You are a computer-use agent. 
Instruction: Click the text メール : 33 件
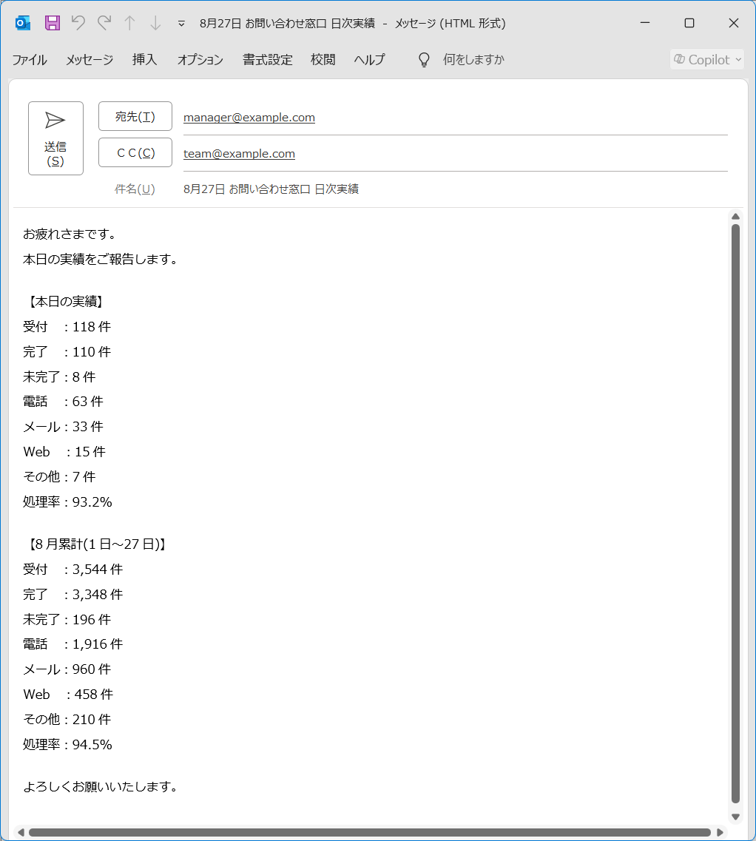[x=64, y=427]
